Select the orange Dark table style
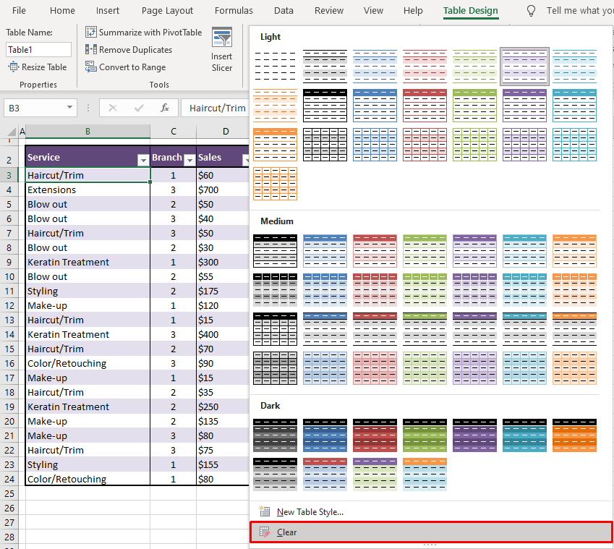This screenshot has height=549, width=614. pos(574,435)
